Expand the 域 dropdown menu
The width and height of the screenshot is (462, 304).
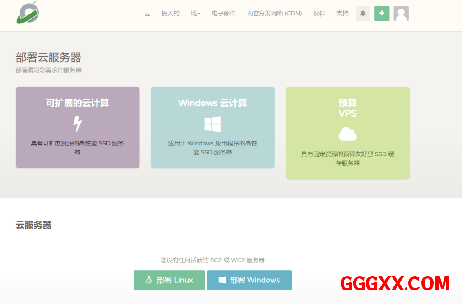click(x=195, y=14)
